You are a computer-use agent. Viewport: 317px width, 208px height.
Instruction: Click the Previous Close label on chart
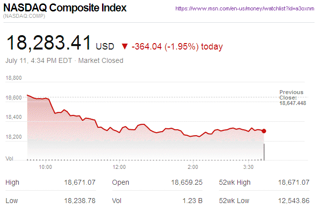coord(291,95)
